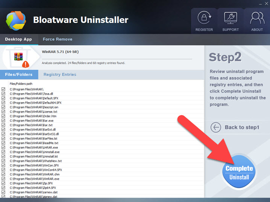
Task: Select the WinRAR\Uninstall.exe path text
Action: (x=35, y=152)
